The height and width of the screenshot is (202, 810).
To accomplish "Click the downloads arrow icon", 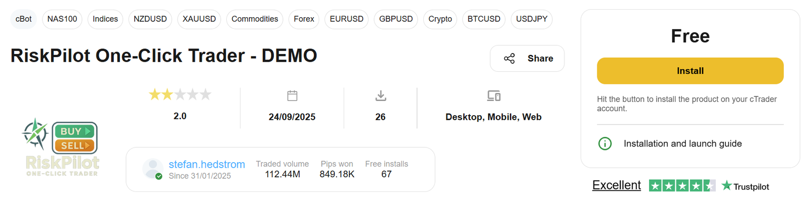I will tap(381, 95).
